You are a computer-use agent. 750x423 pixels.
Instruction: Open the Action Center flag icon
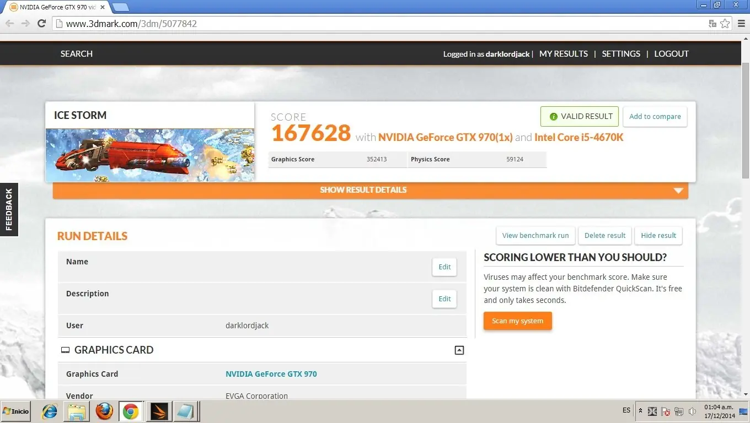666,411
